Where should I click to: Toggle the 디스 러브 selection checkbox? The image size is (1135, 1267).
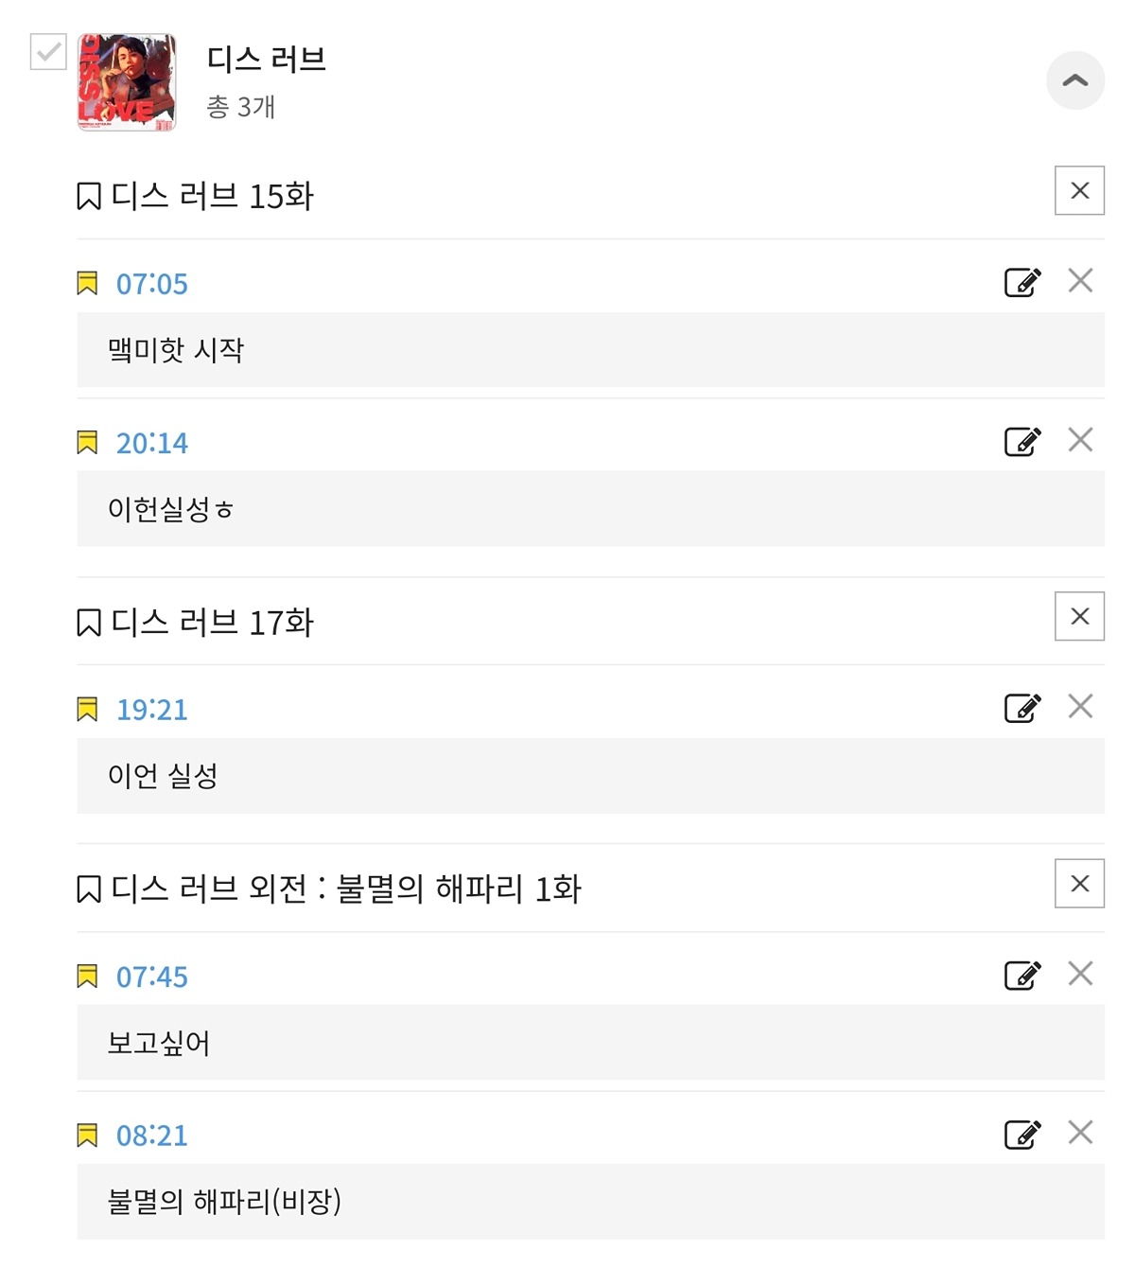point(48,51)
